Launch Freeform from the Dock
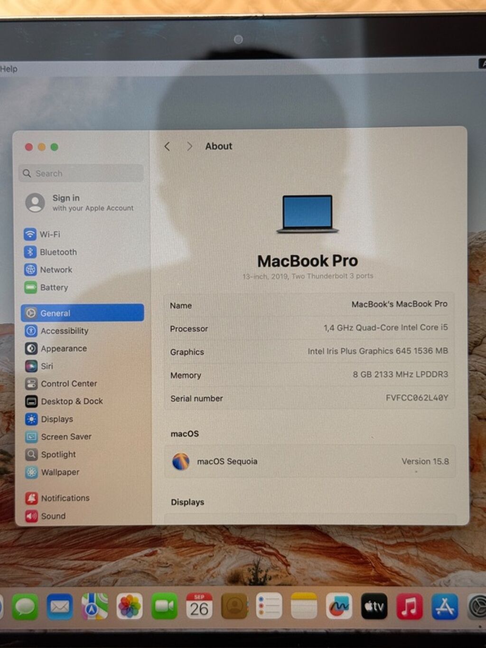This screenshot has width=486, height=648. [x=339, y=606]
